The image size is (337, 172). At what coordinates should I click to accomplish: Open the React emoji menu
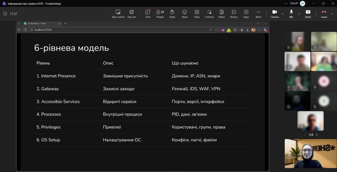pyautogui.click(x=185, y=14)
